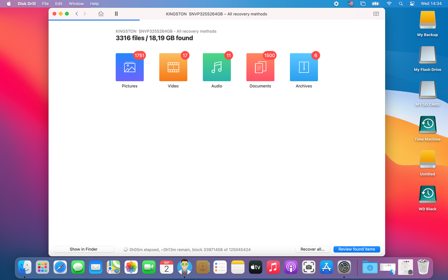This screenshot has width=448, height=280.
Task: Click Review found items button
Action: pyautogui.click(x=357, y=249)
